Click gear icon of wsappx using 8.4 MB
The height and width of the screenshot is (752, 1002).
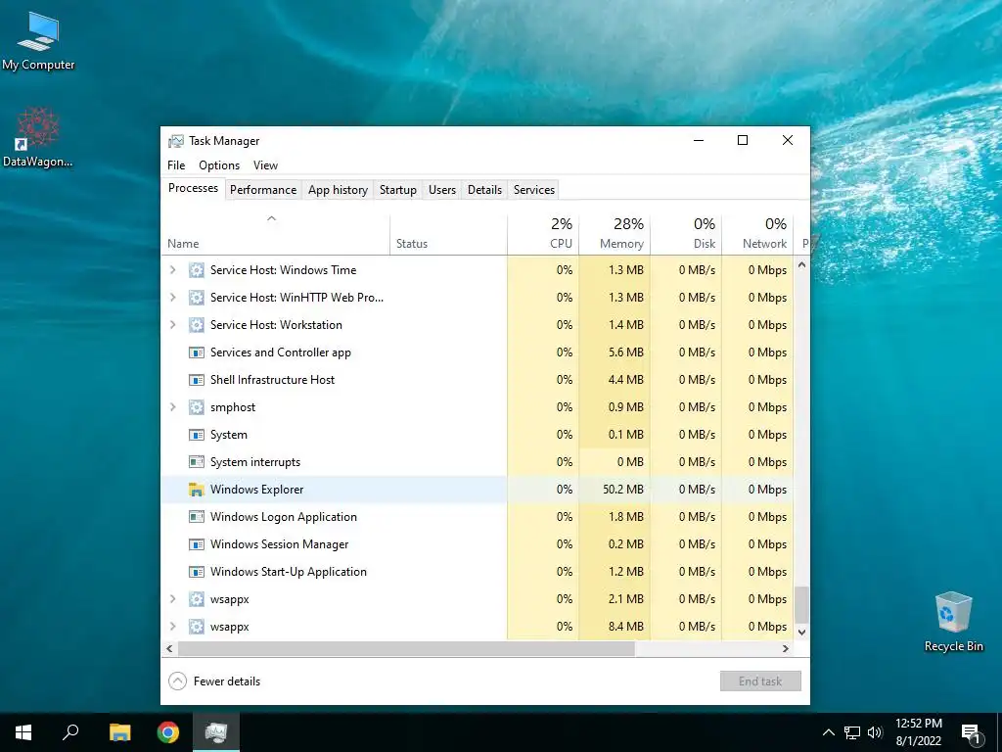pyautogui.click(x=196, y=627)
